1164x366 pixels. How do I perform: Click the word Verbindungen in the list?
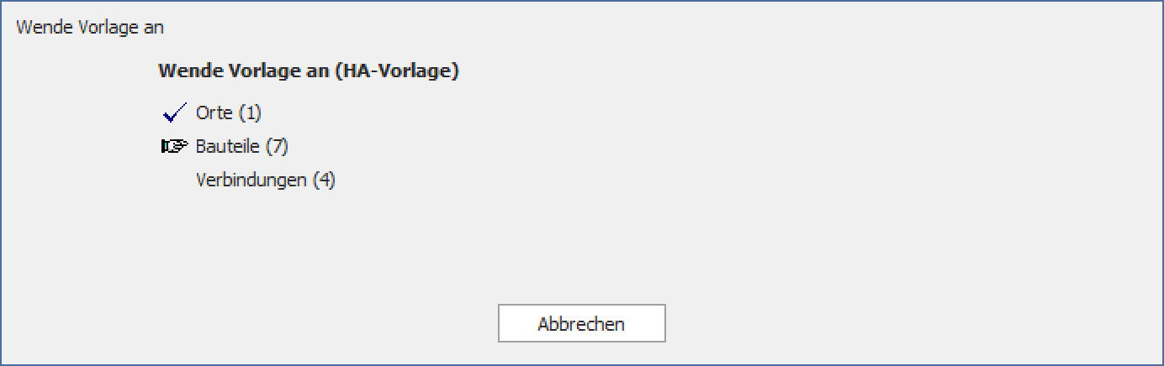pos(251,180)
